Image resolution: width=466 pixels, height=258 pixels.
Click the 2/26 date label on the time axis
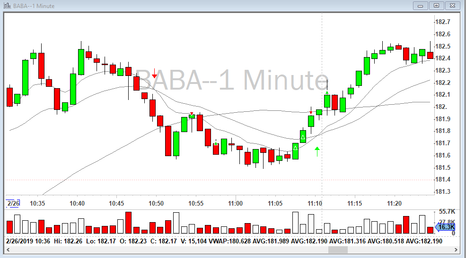click(13, 203)
